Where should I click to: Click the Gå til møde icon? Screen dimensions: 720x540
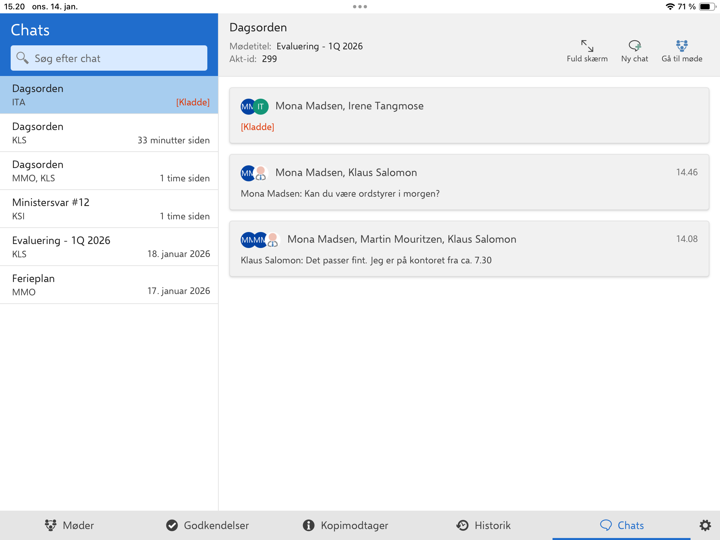pyautogui.click(x=682, y=46)
